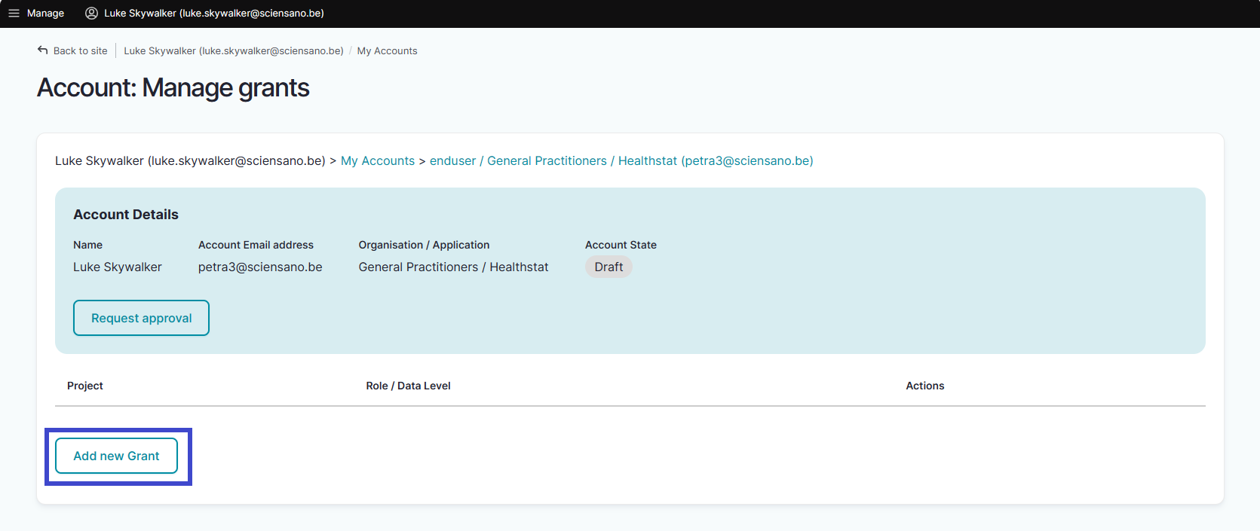Click the Project column header
The width and height of the screenshot is (1260, 531).
tap(85, 386)
